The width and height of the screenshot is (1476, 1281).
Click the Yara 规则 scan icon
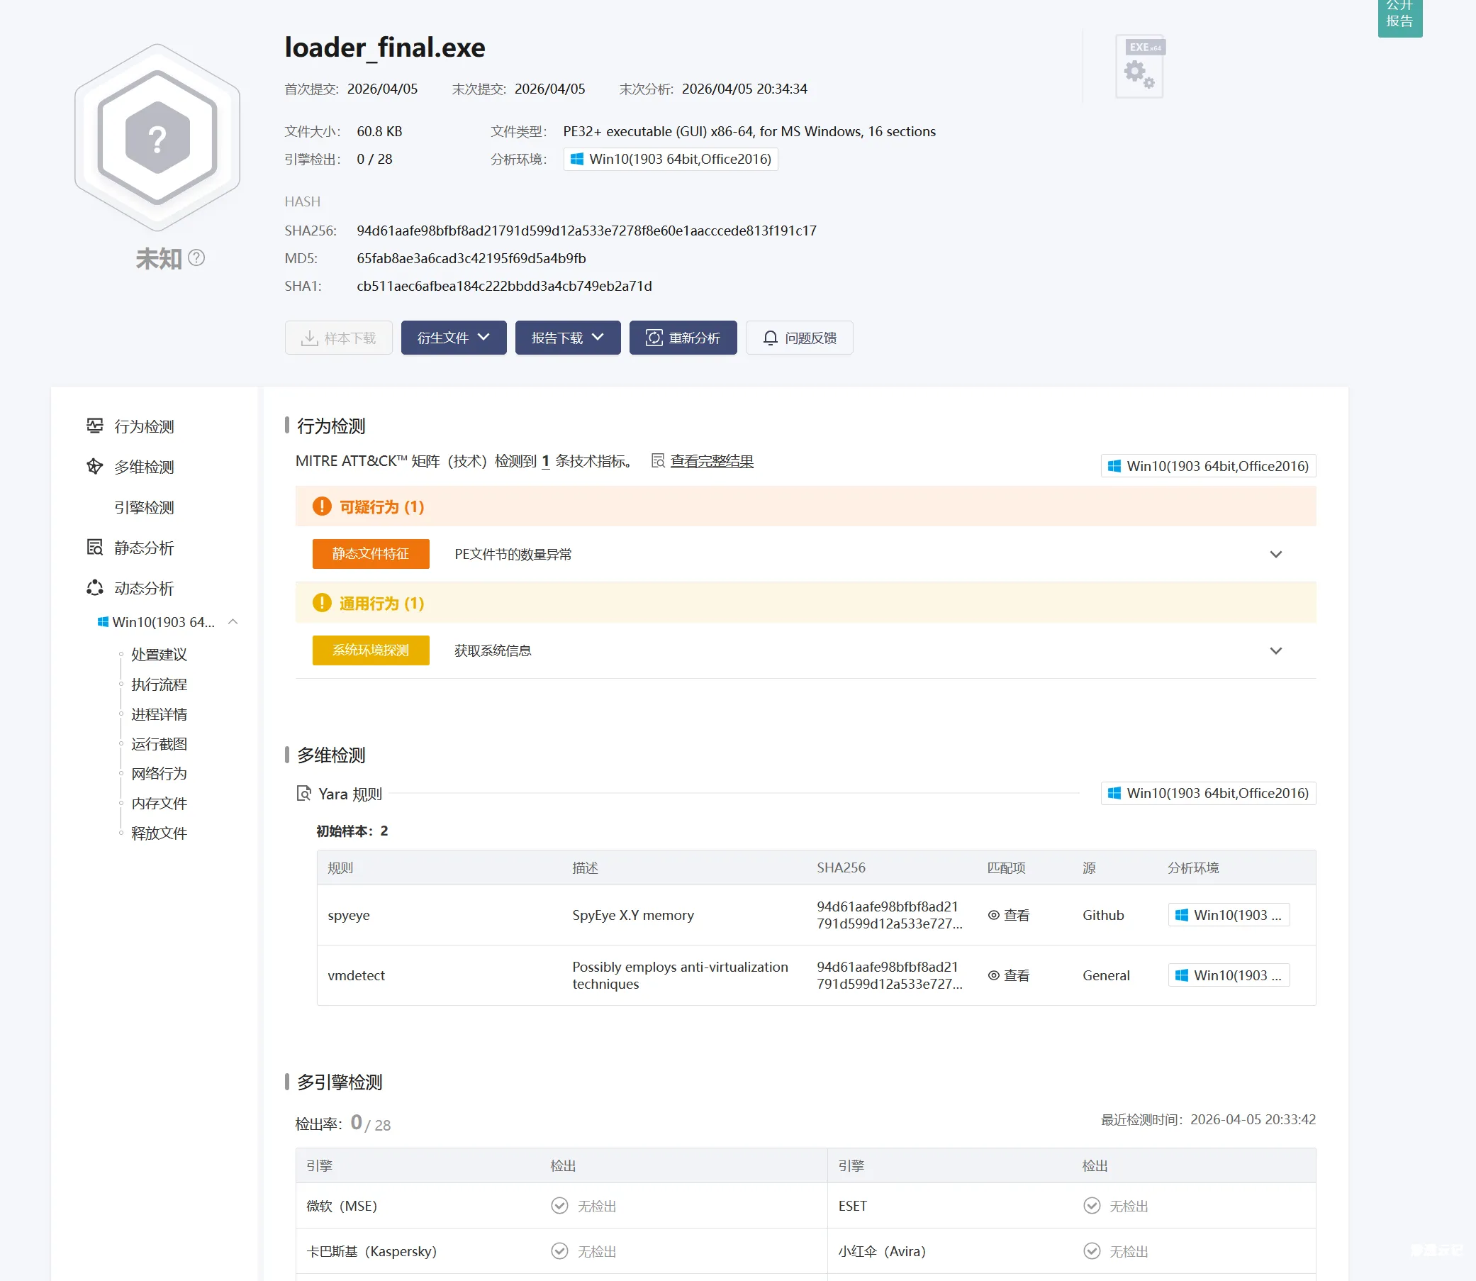pos(303,794)
